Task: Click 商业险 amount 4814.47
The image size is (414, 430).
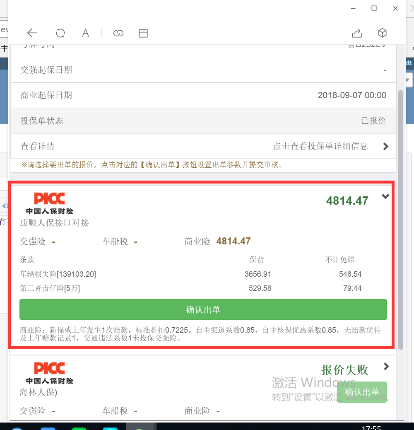Action: point(233,241)
